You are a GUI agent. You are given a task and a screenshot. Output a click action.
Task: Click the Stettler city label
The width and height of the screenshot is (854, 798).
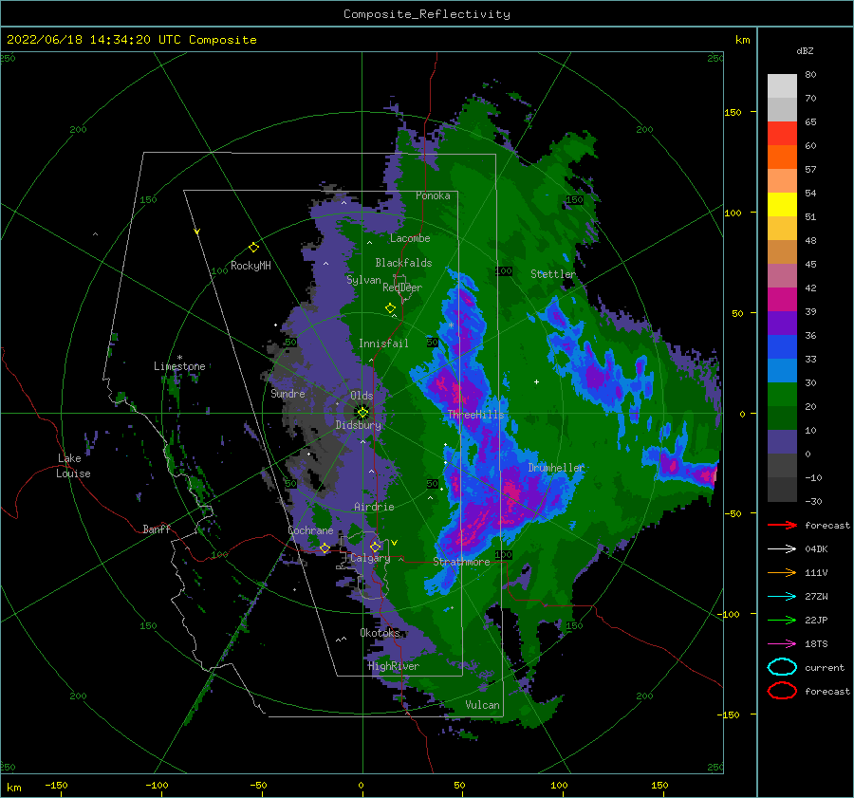[x=553, y=274]
